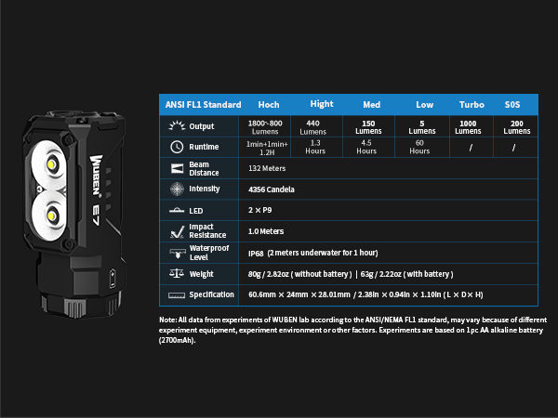558x418 pixels.
Task: Click the '2 × P9' LED value
Action: 259,210
